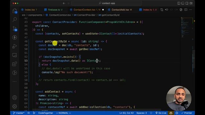This screenshot has height=115, width=205.
Task: Click 'contacatRef' on line 65
Action: click(x=56, y=107)
